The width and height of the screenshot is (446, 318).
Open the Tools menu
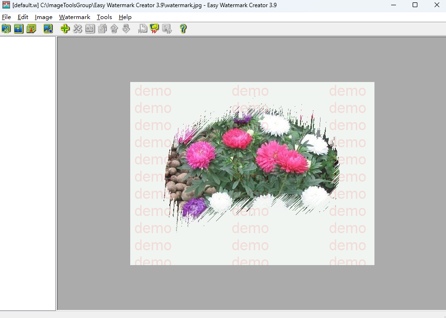pos(104,17)
